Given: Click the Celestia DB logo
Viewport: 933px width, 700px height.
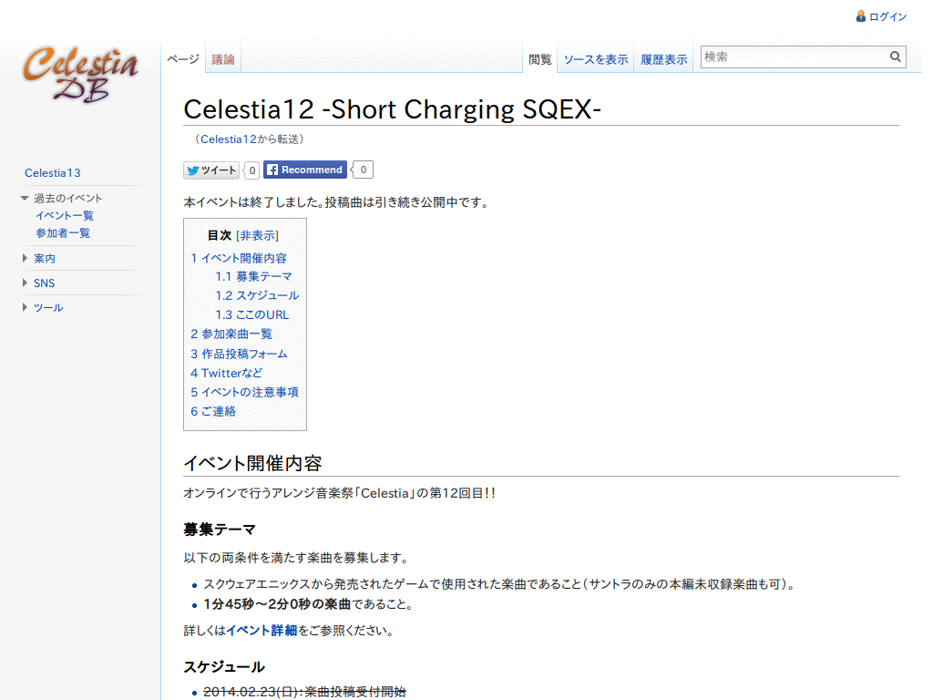Looking at the screenshot, I should (x=80, y=74).
